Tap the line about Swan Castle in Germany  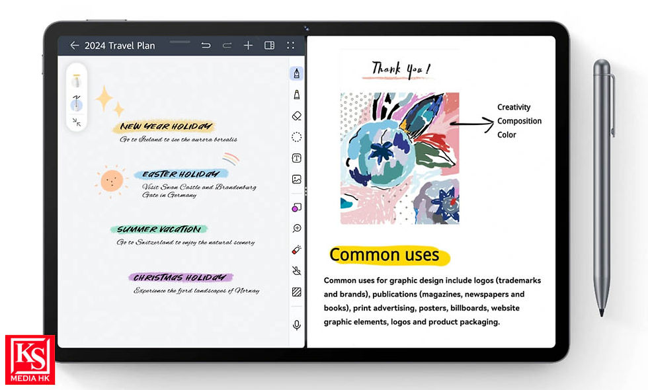pyautogui.click(x=199, y=190)
